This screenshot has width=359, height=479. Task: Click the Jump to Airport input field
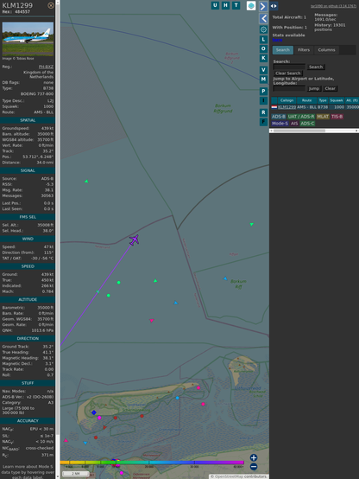point(289,88)
